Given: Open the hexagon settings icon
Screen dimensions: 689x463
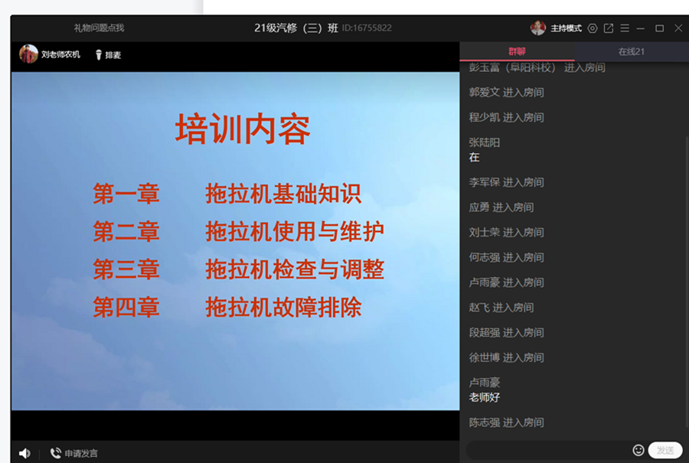Looking at the screenshot, I should tap(593, 28).
